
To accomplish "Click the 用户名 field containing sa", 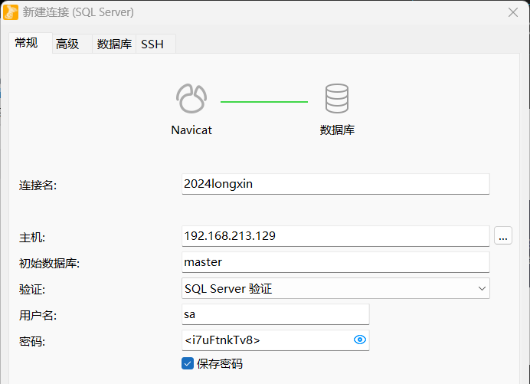I will (276, 314).
